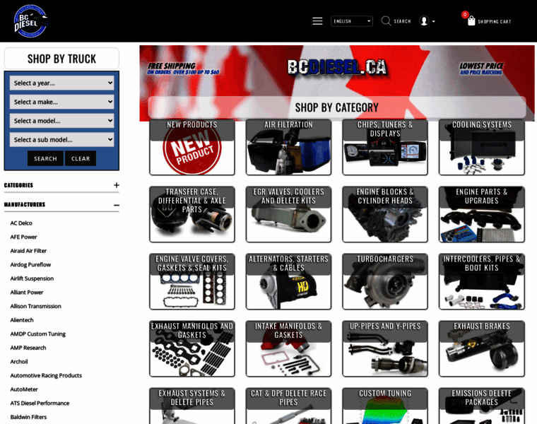The height and width of the screenshot is (424, 537).
Task: Open the Baldwin Filters link
Action: 28,417
